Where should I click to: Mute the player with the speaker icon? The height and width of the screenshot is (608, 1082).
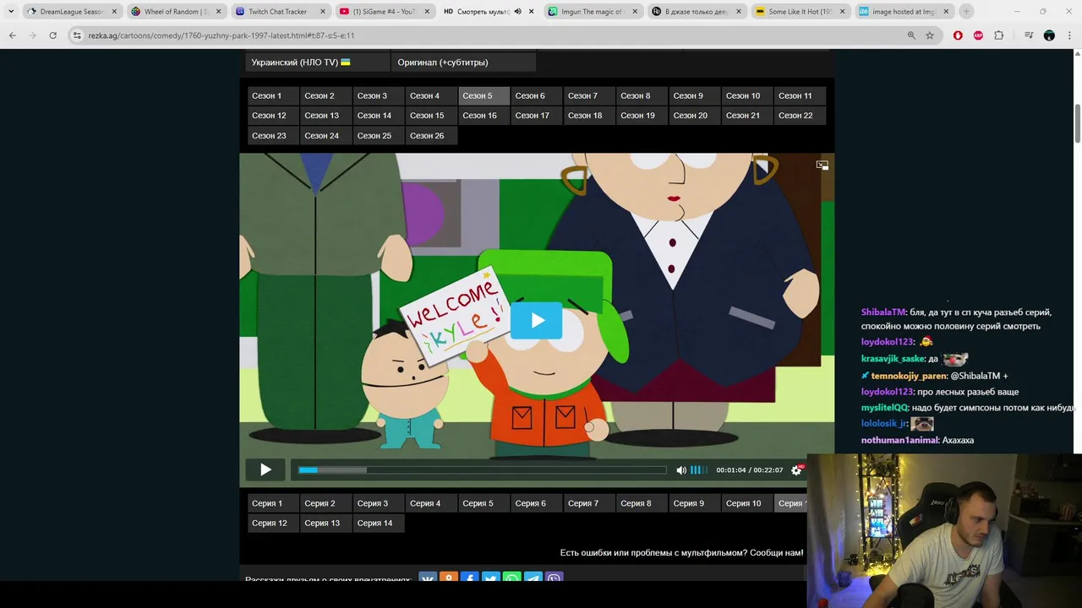681,470
